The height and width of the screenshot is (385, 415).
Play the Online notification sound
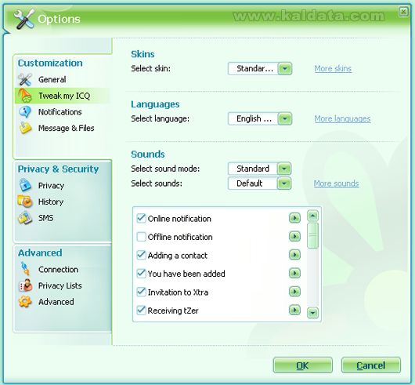pyautogui.click(x=294, y=218)
